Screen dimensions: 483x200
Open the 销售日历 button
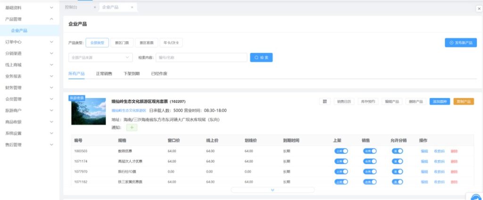coord(344,101)
